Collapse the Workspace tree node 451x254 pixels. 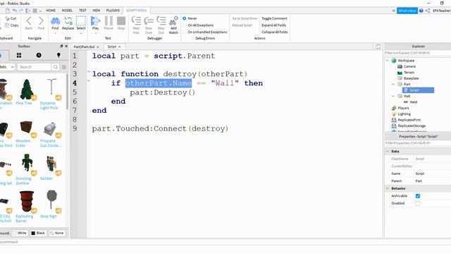pos(387,61)
